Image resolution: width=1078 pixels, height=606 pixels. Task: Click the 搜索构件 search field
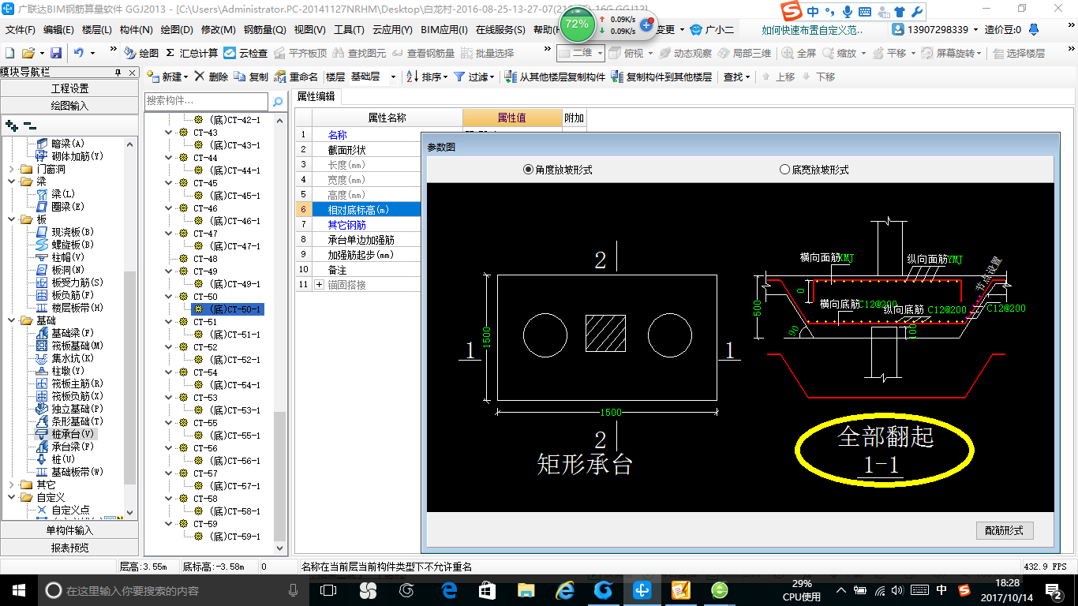pyautogui.click(x=207, y=101)
